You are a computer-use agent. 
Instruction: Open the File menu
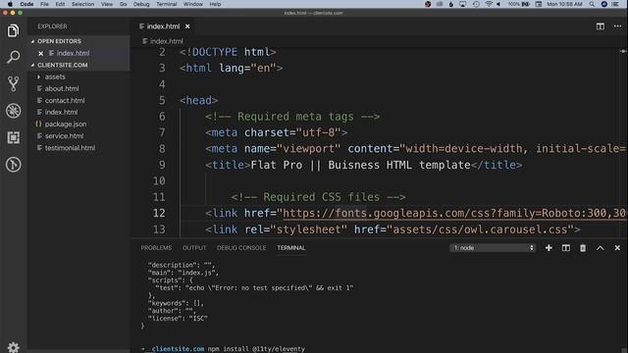tap(44, 4)
